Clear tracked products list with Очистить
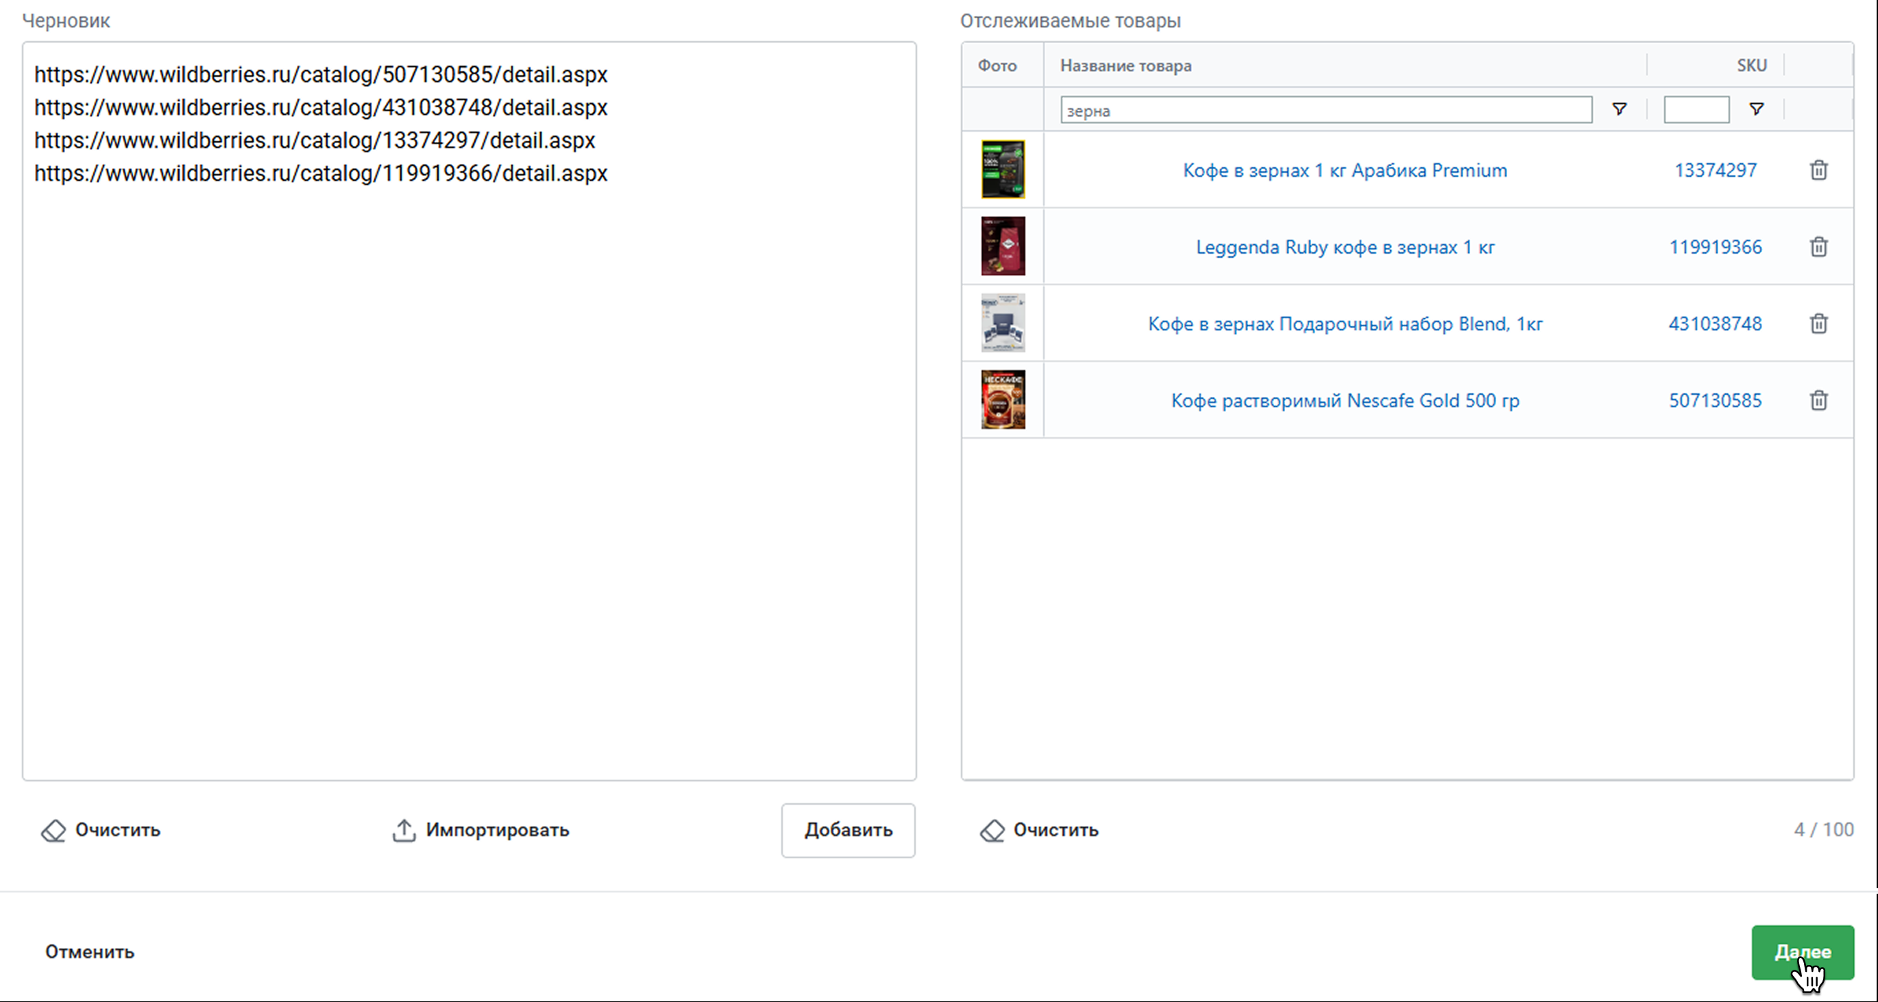 coord(1039,830)
